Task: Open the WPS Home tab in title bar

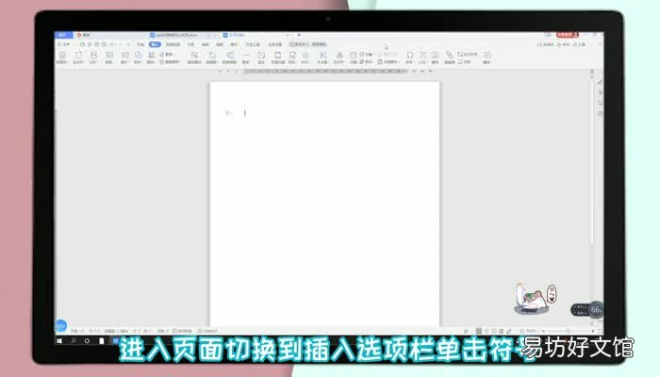Action: coord(63,35)
